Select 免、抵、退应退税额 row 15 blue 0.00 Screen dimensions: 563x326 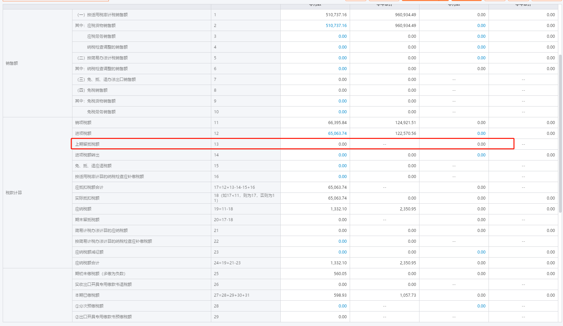[342, 166]
